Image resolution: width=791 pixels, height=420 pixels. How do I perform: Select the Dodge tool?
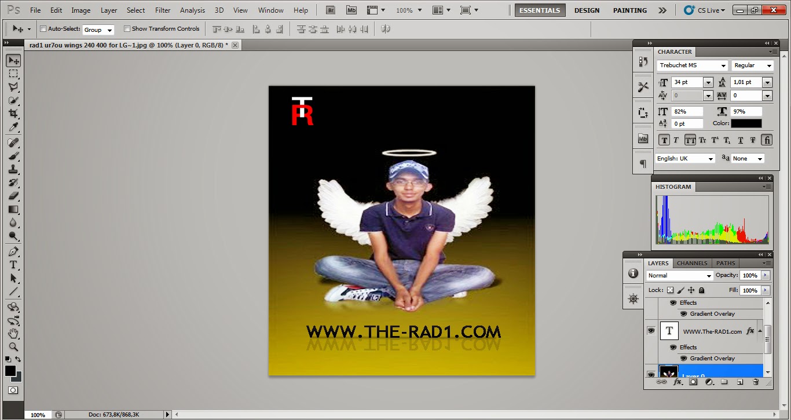point(13,236)
